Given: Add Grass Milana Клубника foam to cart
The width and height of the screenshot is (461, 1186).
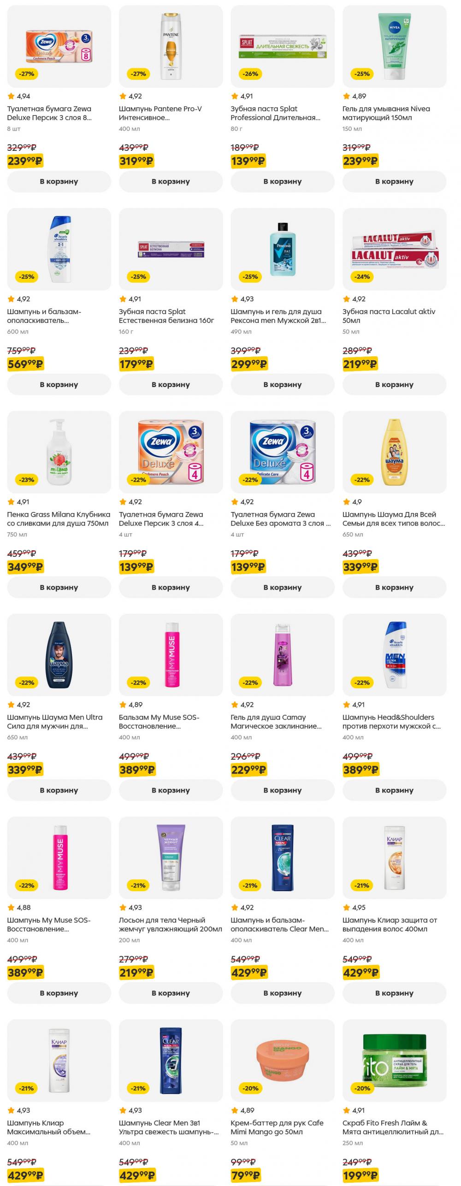Looking at the screenshot, I should coord(59,587).
